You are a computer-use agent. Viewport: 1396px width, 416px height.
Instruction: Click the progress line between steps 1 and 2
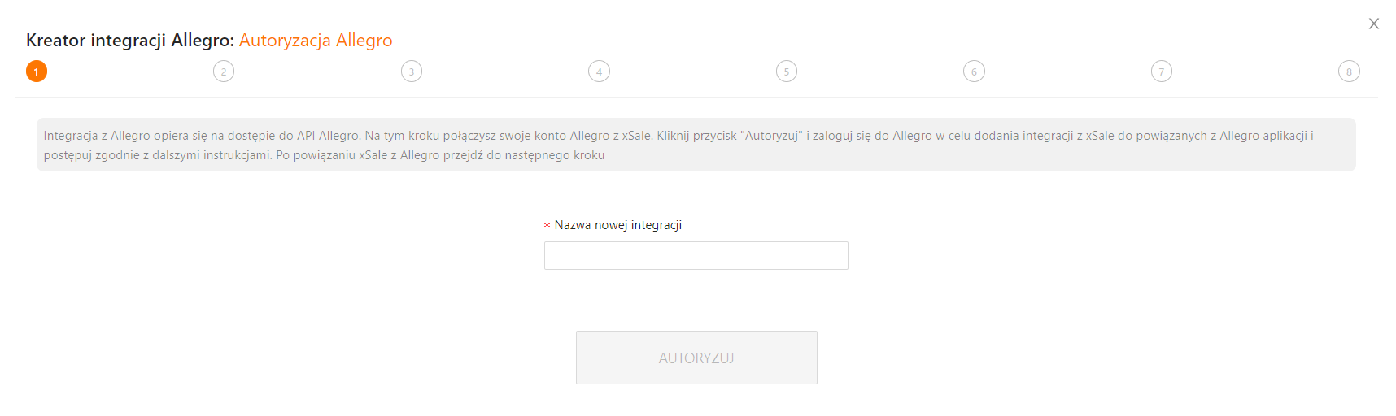point(133,71)
